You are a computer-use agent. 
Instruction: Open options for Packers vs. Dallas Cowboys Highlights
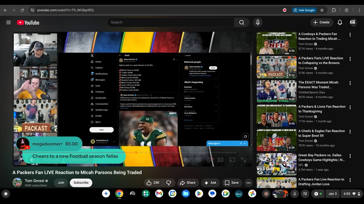coord(350,156)
